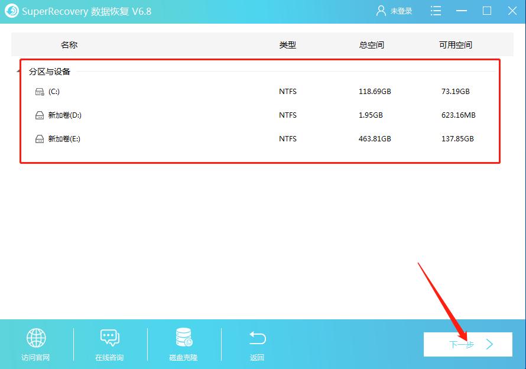Open the 访问官网 globe icon
Screen dimensions: 526x369
(x=36, y=338)
